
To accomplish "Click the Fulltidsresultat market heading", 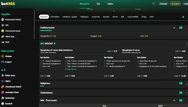I will click(x=48, y=28).
